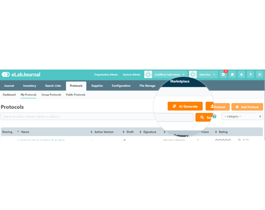Image resolution: width=265 pixels, height=210 pixels.
Task: Click the eLabNext Laboratory group logo icon
Action: pos(148,74)
